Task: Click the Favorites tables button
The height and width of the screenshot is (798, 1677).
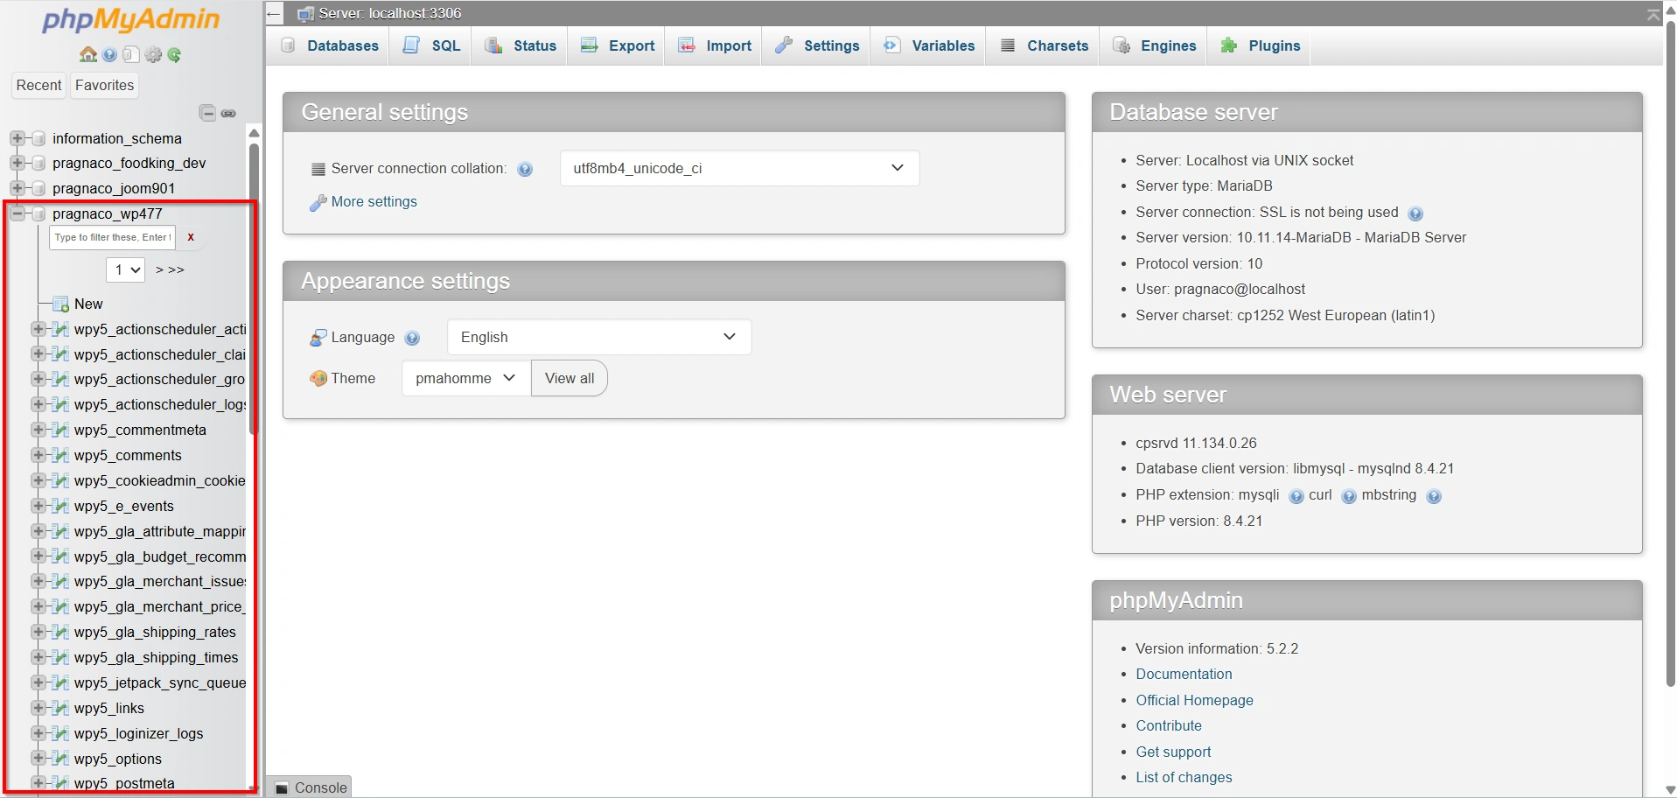Action: 105,85
